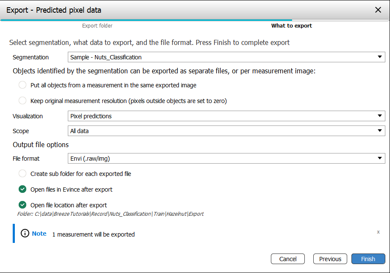Click the File format dropdown arrow
Image resolution: width=390 pixels, height=273 pixels.
point(380,159)
